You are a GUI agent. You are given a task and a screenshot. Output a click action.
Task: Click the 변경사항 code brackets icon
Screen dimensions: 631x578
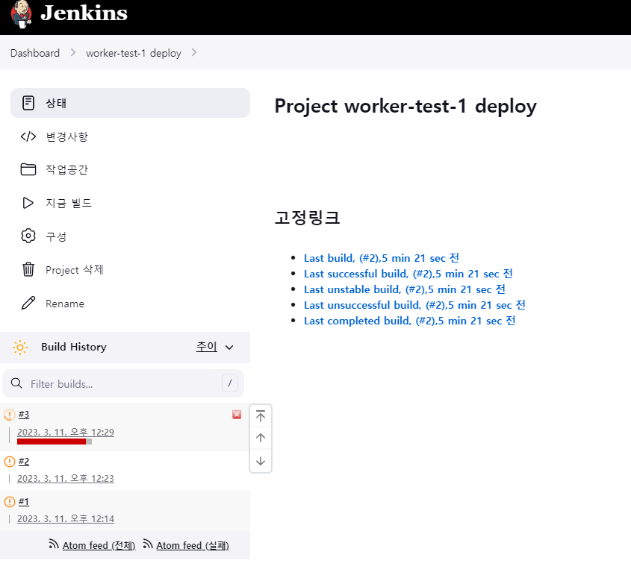click(x=28, y=136)
